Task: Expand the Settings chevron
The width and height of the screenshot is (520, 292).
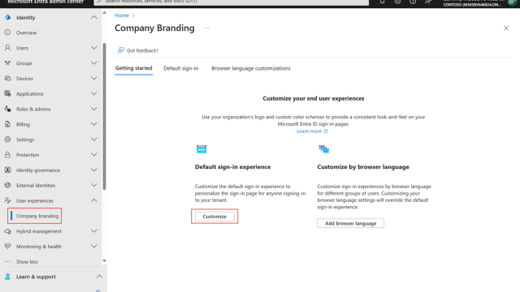Action: point(94,140)
